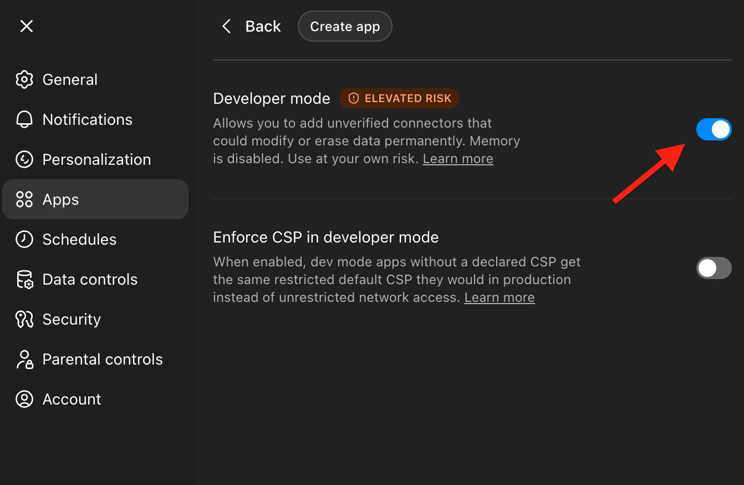The height and width of the screenshot is (485, 744).
Task: Select the Notifications bell icon
Action: pyautogui.click(x=24, y=119)
